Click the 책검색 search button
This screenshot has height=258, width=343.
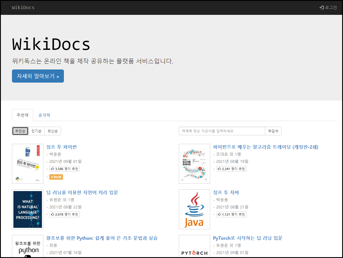coord(273,131)
